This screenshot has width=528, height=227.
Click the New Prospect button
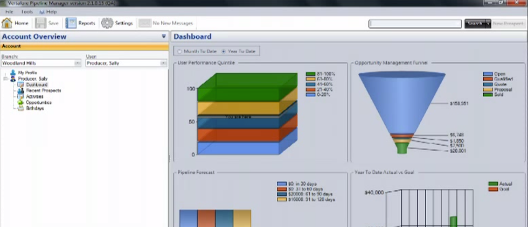tap(508, 24)
